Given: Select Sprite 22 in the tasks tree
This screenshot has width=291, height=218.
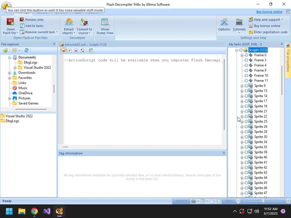Looking at the screenshot, I should coord(261,116).
